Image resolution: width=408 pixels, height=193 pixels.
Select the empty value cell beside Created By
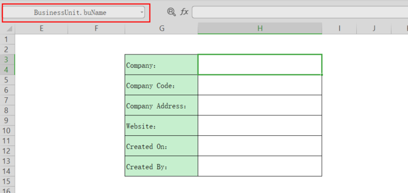click(x=259, y=166)
